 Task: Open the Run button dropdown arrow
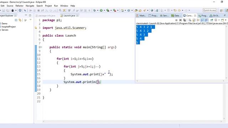coord(104,10)
